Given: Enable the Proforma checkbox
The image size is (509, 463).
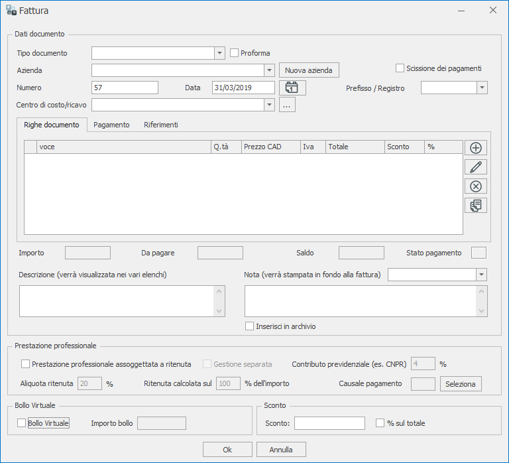Looking at the screenshot, I should (234, 53).
